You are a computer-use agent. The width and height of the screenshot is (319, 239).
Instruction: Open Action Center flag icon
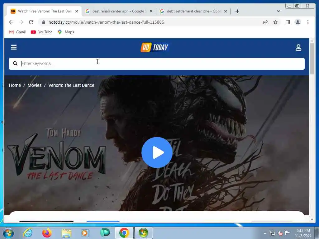pyautogui.click(x=288, y=233)
